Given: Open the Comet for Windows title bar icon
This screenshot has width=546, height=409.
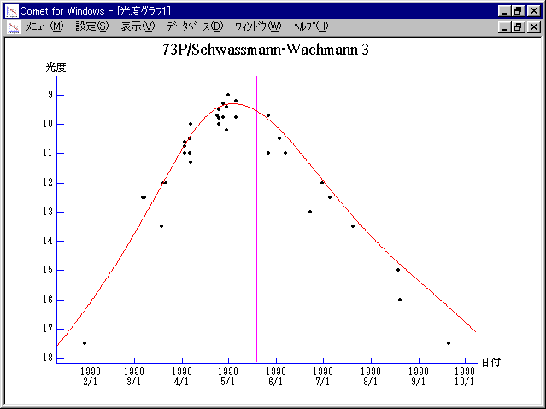Looking at the screenshot, I should pyautogui.click(x=11, y=10).
